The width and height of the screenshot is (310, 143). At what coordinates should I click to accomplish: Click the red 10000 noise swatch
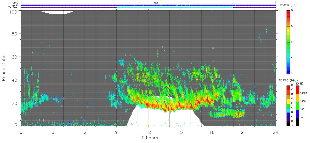point(297,90)
